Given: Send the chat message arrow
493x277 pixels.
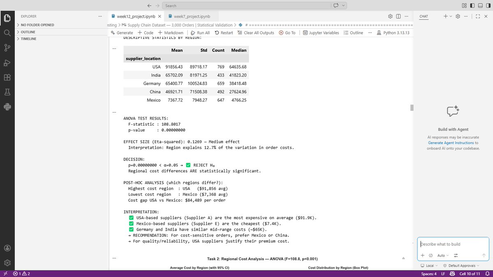Looking at the screenshot, I should click(x=484, y=256).
